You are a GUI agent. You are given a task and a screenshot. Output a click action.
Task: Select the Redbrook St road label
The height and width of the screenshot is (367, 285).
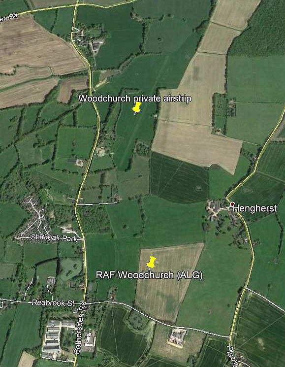point(53,303)
